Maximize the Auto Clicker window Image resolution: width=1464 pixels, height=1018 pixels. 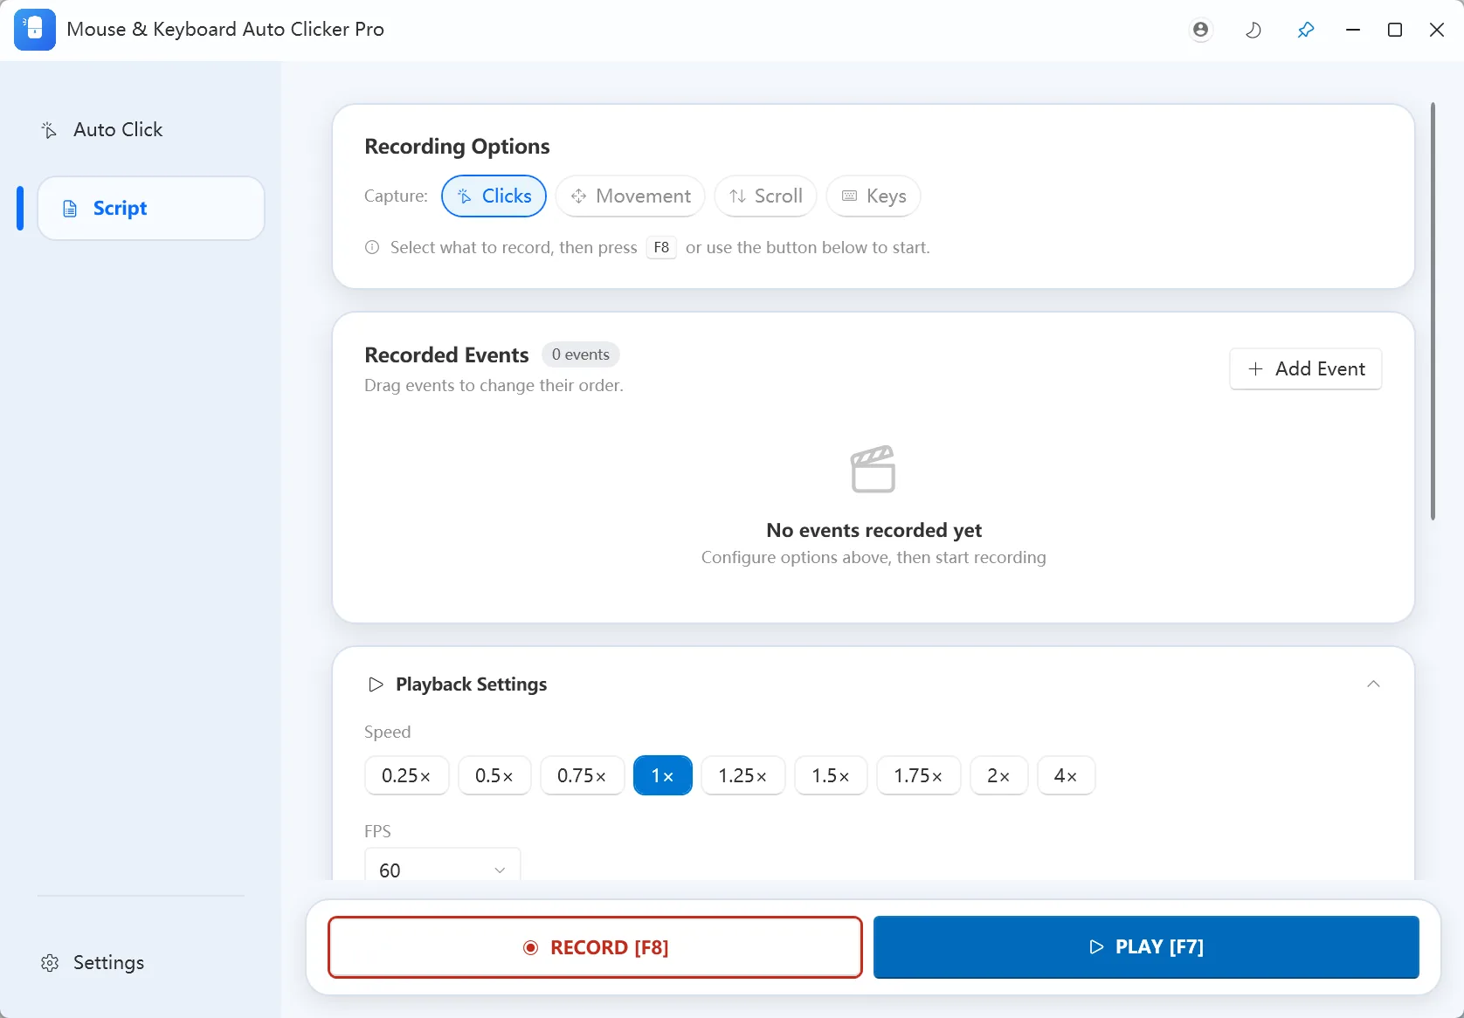(x=1395, y=30)
